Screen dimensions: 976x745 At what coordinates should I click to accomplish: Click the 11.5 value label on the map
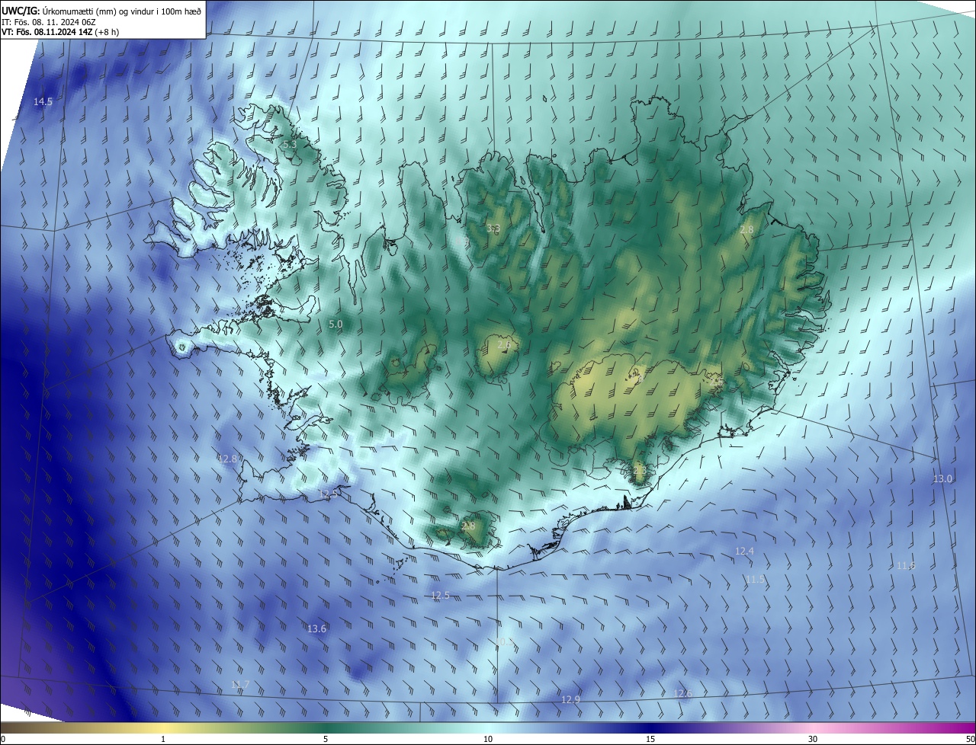pos(755,580)
